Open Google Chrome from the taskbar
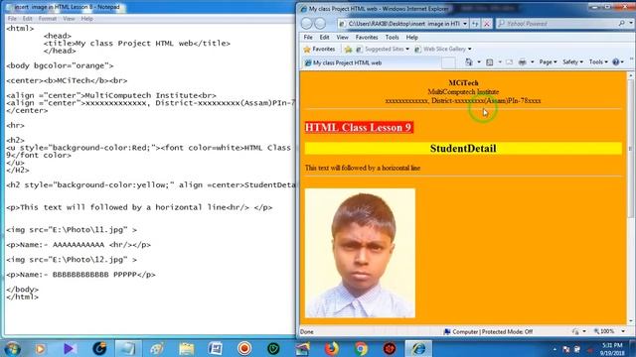The height and width of the screenshot is (357, 636). [361, 348]
